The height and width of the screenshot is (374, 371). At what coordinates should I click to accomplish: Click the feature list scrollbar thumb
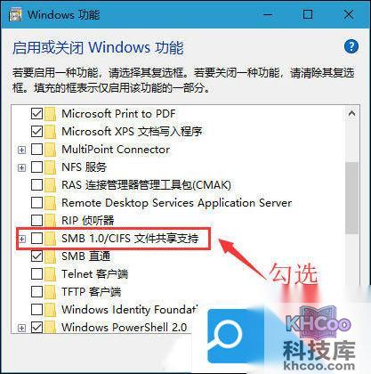point(351,198)
